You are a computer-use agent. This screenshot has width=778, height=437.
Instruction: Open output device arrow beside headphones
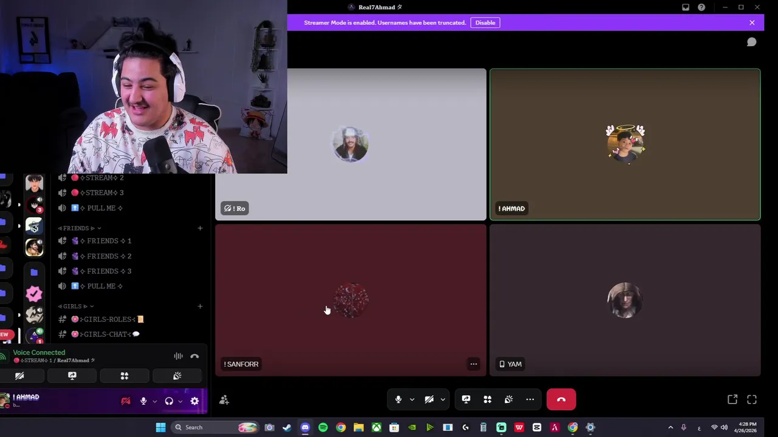pyautogui.click(x=180, y=401)
